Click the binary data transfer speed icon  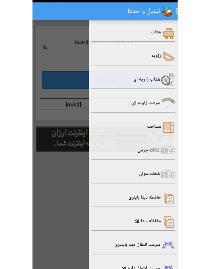coord(169,245)
